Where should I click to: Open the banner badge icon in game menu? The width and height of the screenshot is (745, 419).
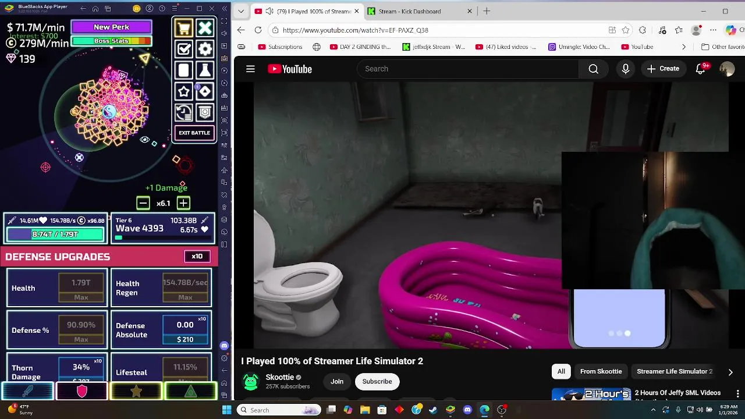205,112
